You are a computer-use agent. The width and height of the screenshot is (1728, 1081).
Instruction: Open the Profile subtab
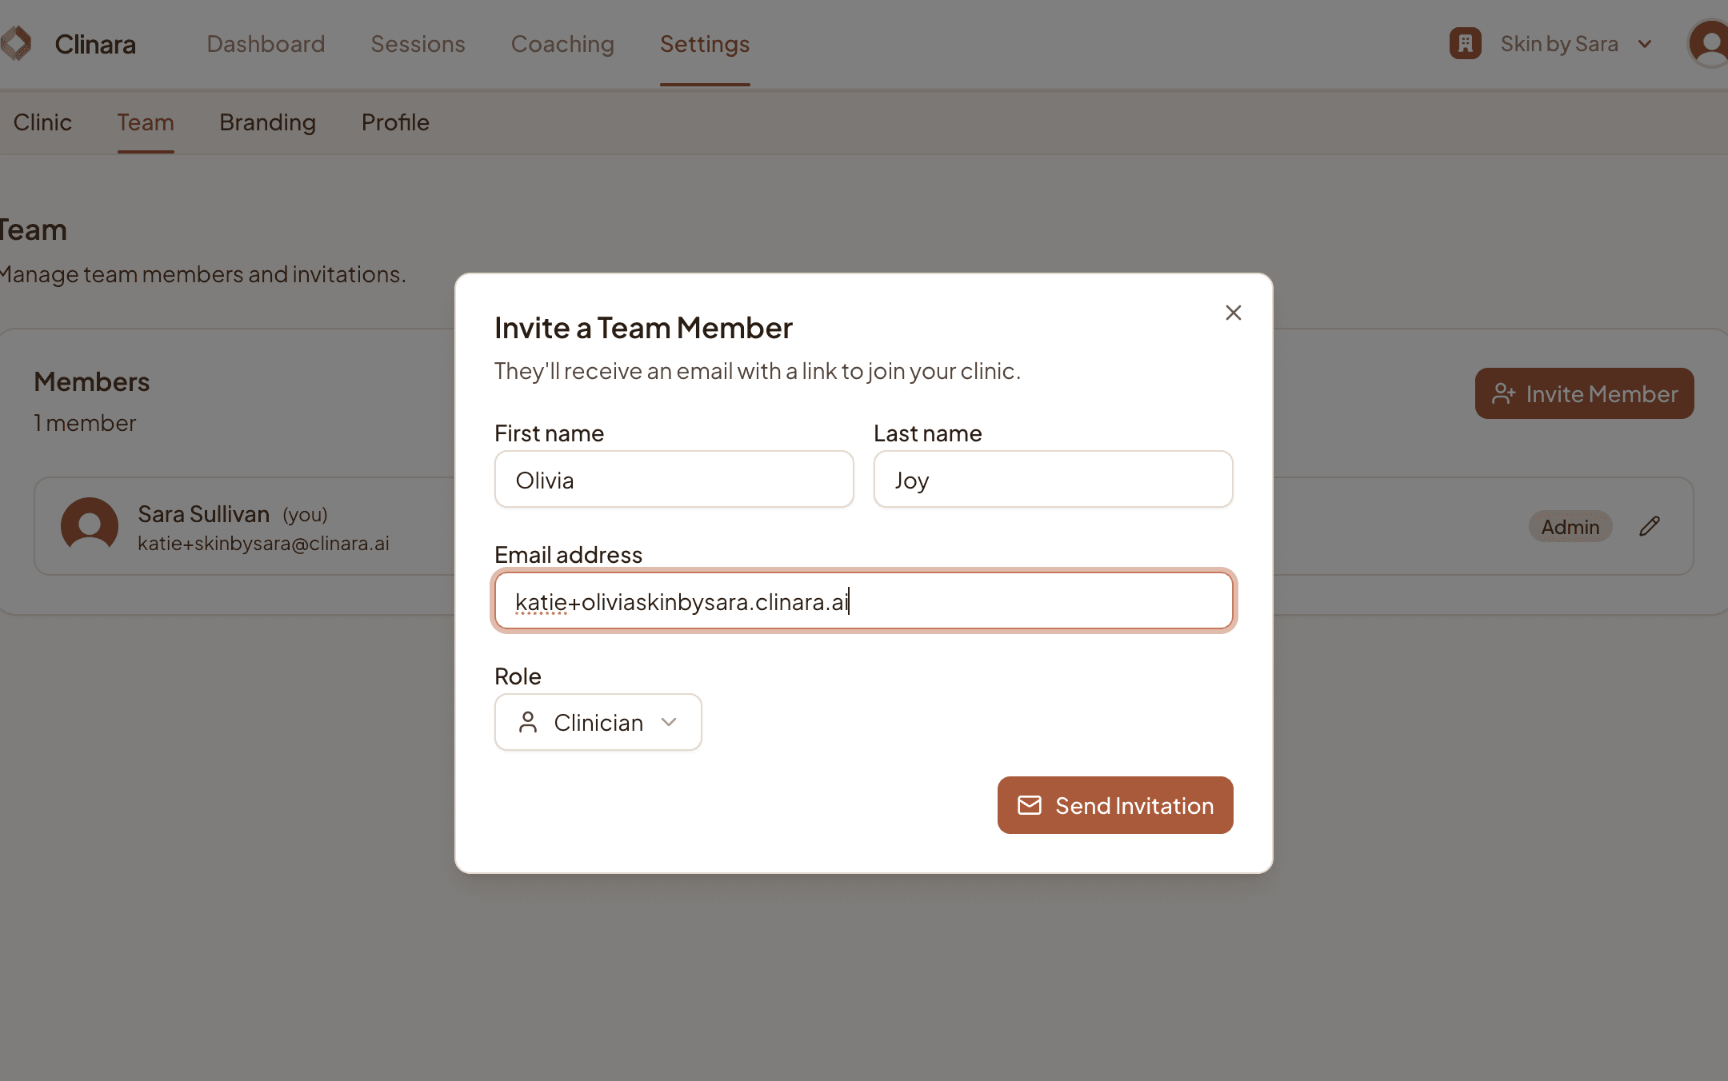[395, 122]
